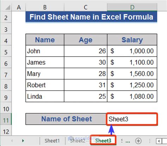Click the 'Salary' header cell

point(132,40)
